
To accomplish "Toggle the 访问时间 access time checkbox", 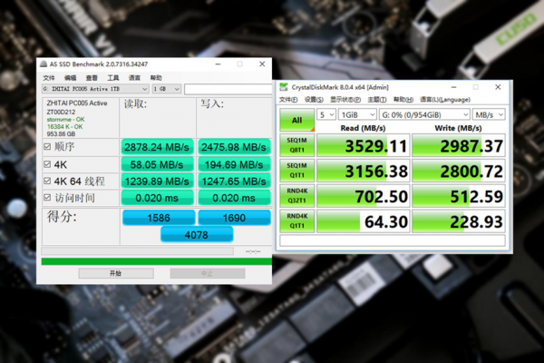I will [x=47, y=197].
